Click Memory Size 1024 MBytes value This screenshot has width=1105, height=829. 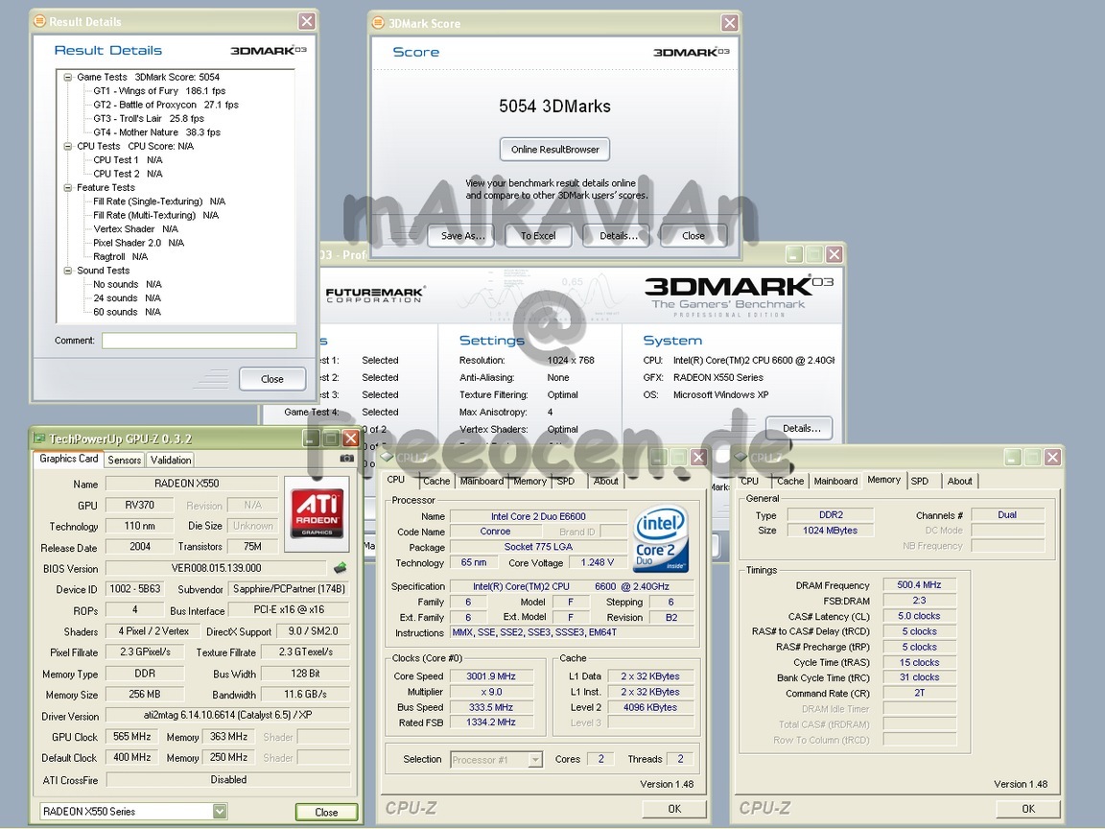pos(830,530)
